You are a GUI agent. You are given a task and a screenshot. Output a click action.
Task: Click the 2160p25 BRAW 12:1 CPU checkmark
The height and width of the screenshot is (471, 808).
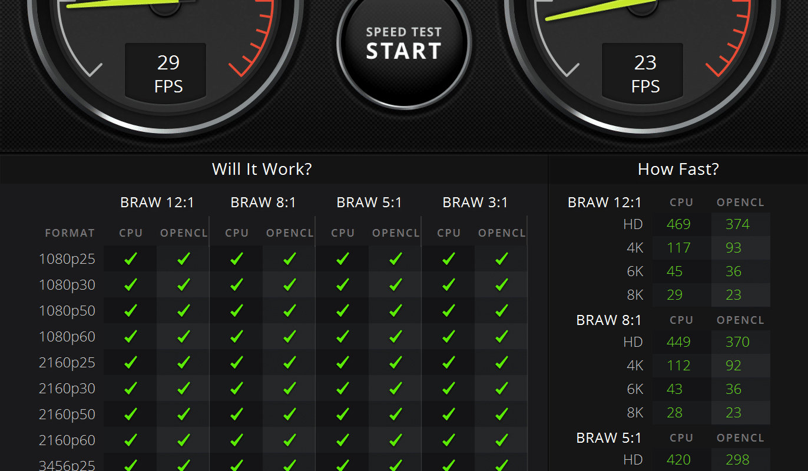tap(131, 362)
